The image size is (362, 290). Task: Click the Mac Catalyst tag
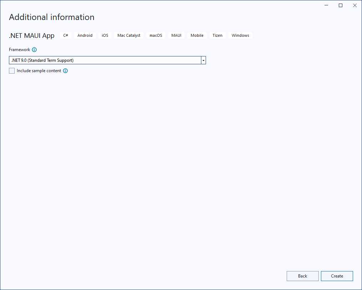pos(129,35)
